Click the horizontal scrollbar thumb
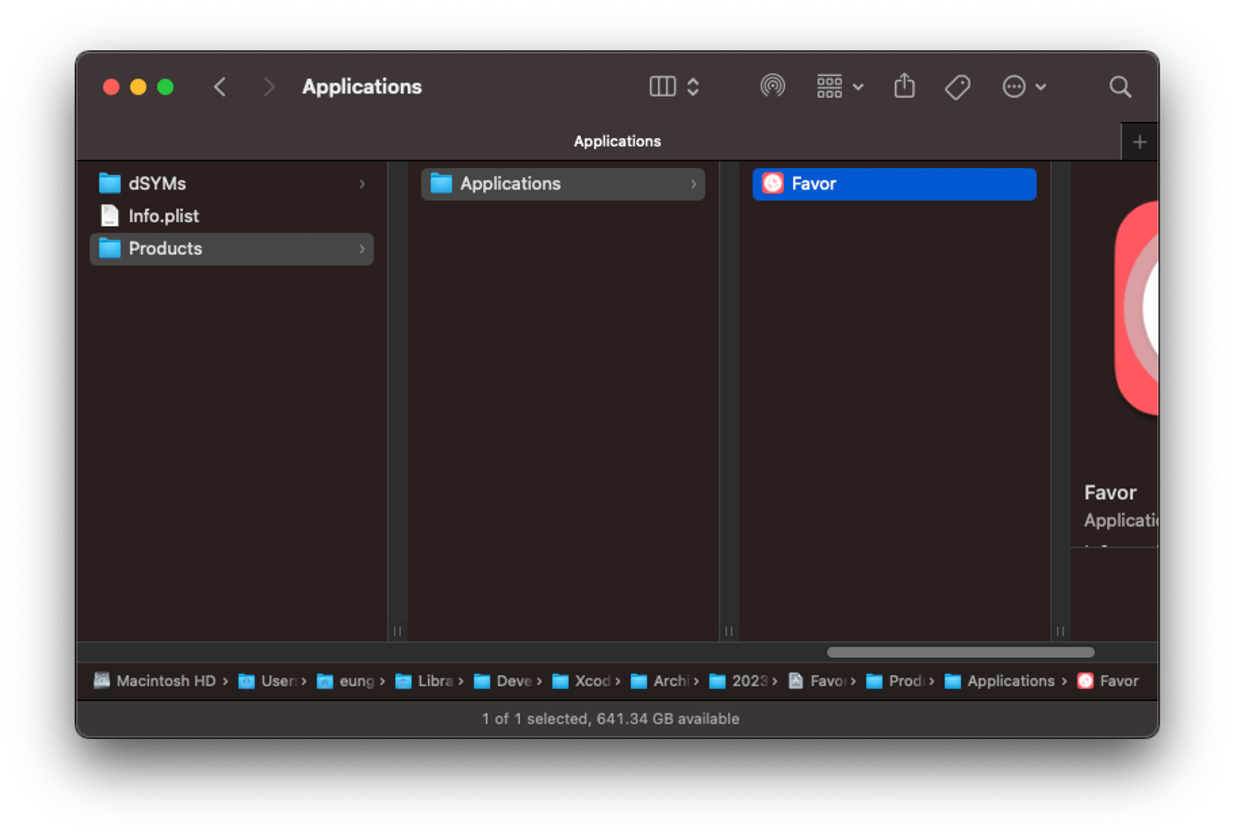 [960, 653]
